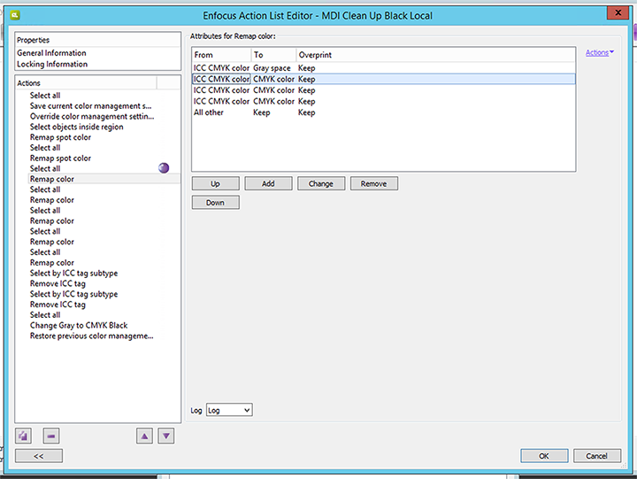Screen dimensions: 637x479
Task: Click the purple sphere marker icon
Action: coord(164,168)
